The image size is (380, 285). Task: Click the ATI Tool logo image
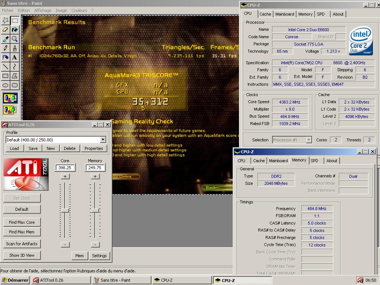tap(26, 174)
